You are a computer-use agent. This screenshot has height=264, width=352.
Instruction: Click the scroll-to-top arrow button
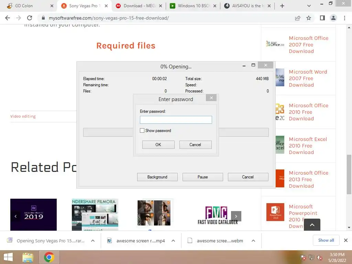(x=312, y=224)
